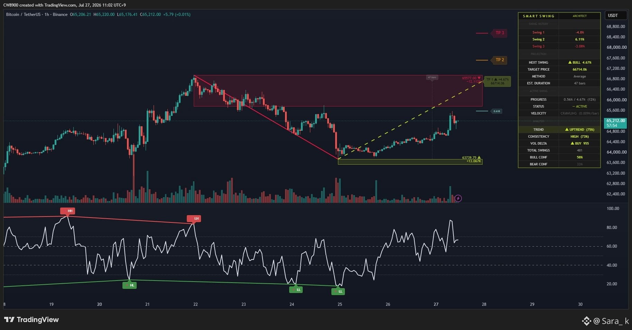Click the VELOCITY value CRAWLING
Image resolution: width=632 pixels, height=330 pixels.
(x=580, y=113)
